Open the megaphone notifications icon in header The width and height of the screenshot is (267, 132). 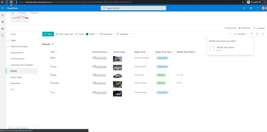point(244,8)
